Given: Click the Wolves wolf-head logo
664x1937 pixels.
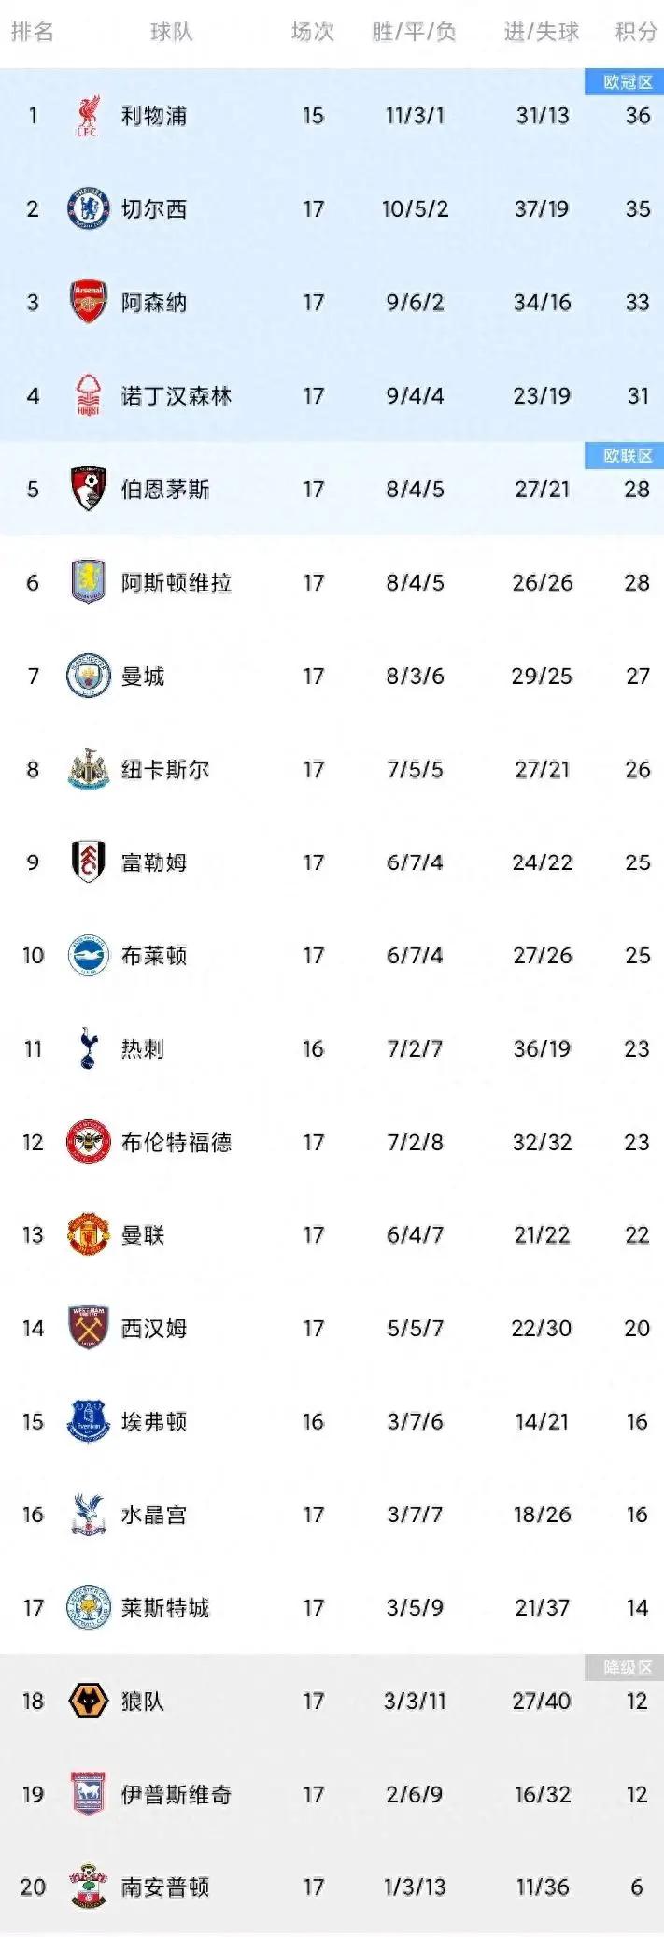Looking at the screenshot, I should tap(89, 1701).
